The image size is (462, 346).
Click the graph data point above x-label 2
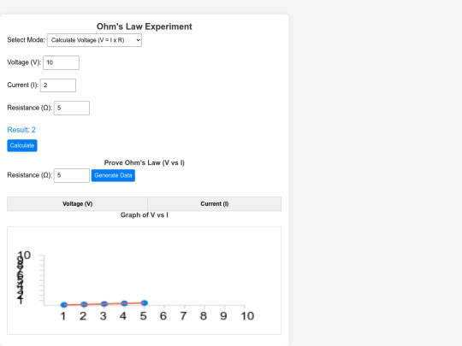(x=84, y=304)
